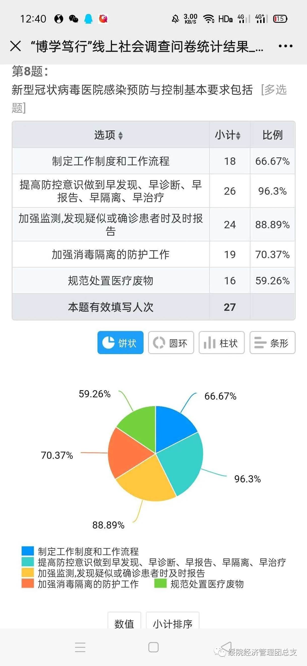Click the 数值 button

[x=124, y=621]
